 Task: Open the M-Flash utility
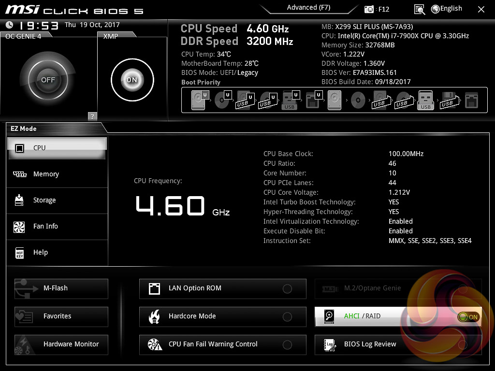(x=61, y=288)
